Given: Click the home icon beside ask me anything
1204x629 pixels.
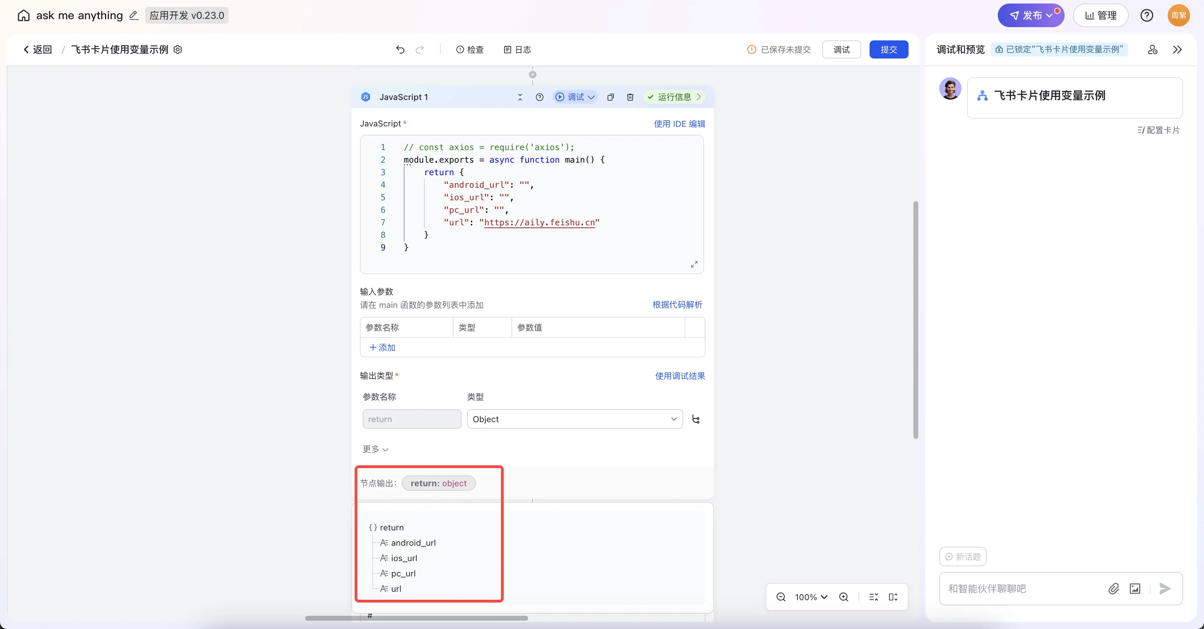Looking at the screenshot, I should click(x=23, y=15).
